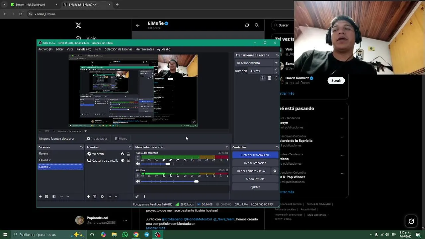This screenshot has height=239, width=425.
Task: Open Herramientas menu
Action: (145, 49)
